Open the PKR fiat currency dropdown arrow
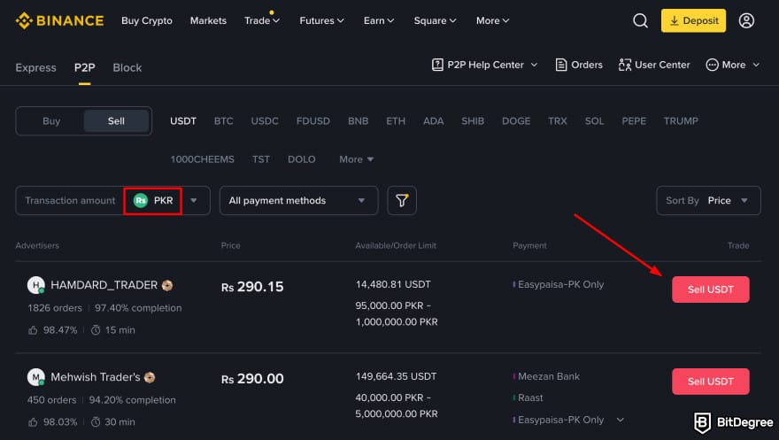 194,201
